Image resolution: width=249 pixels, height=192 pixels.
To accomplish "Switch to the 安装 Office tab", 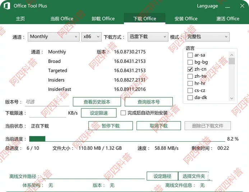I will click(186, 19).
